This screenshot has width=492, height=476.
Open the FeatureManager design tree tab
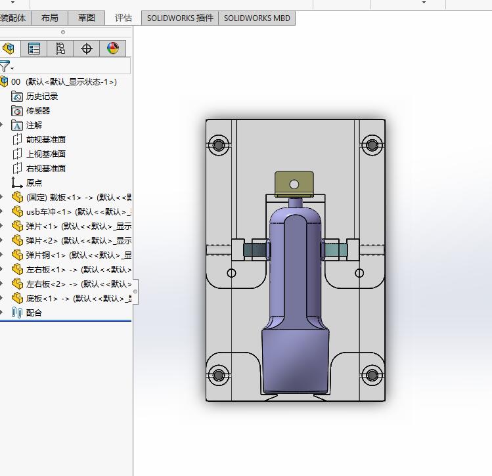point(9,49)
